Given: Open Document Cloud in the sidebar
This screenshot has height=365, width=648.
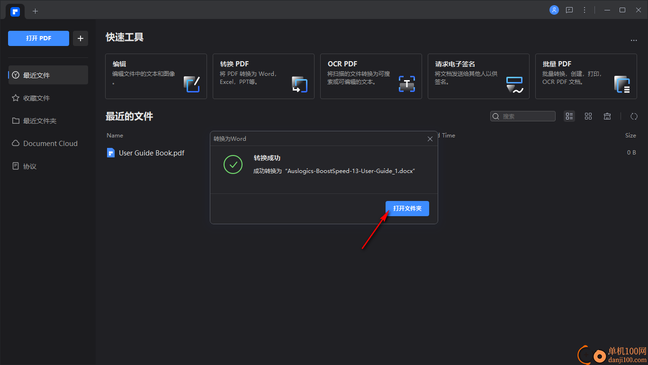Looking at the screenshot, I should tap(48, 143).
